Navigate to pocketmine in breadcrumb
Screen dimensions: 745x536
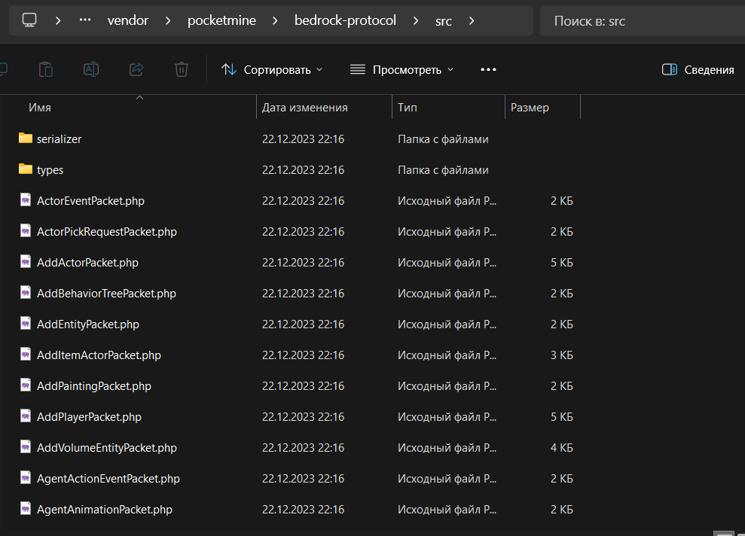pos(221,20)
